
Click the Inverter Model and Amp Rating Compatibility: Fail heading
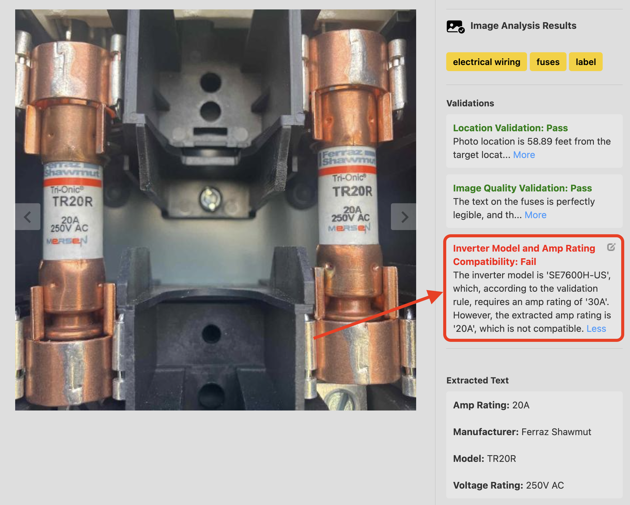click(524, 255)
